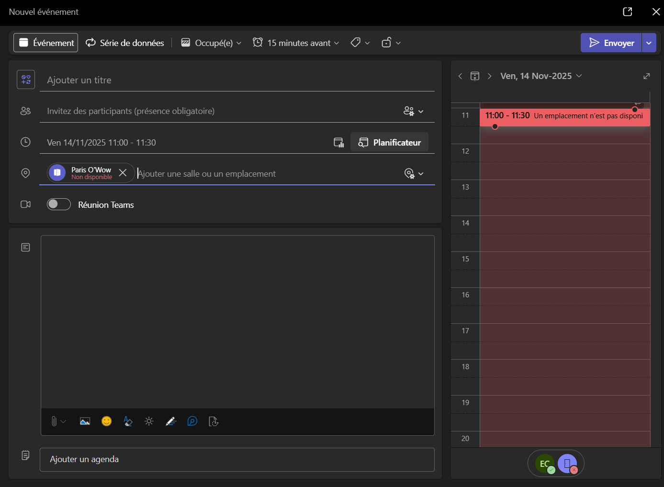The height and width of the screenshot is (487, 664).
Task: Switch to Série de données
Action: [x=125, y=43]
